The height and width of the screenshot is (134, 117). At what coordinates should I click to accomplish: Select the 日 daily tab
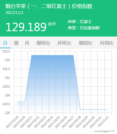coord(5,43)
